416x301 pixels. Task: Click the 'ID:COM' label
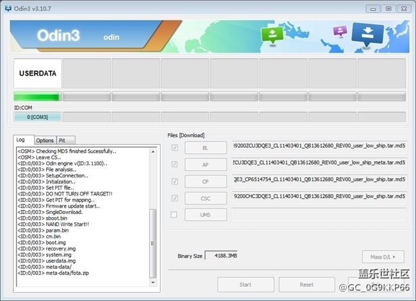23,108
